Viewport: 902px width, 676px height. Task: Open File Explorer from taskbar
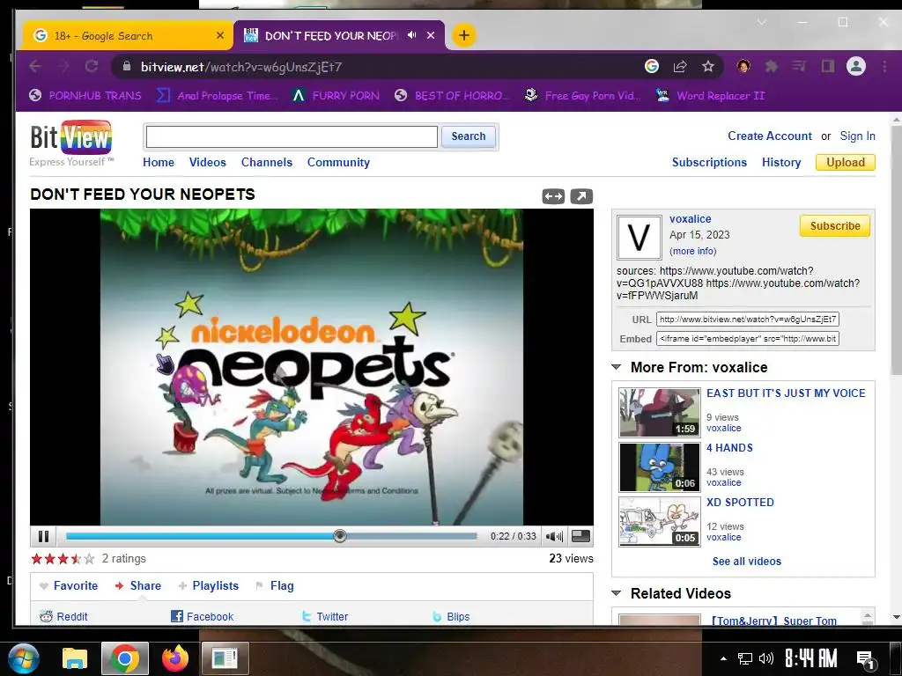75,658
